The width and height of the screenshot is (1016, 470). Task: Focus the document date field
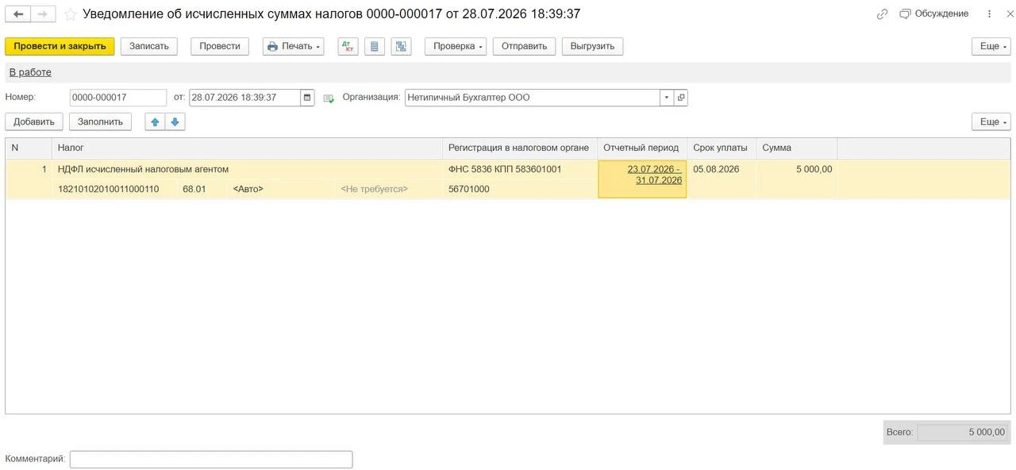pos(244,98)
